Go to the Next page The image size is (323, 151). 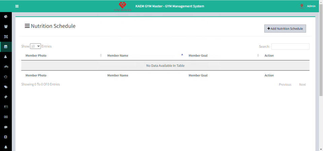coord(302,85)
